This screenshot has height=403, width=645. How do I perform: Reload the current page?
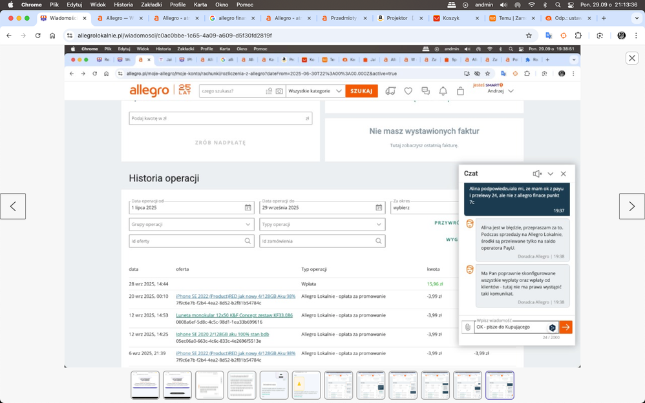click(38, 36)
